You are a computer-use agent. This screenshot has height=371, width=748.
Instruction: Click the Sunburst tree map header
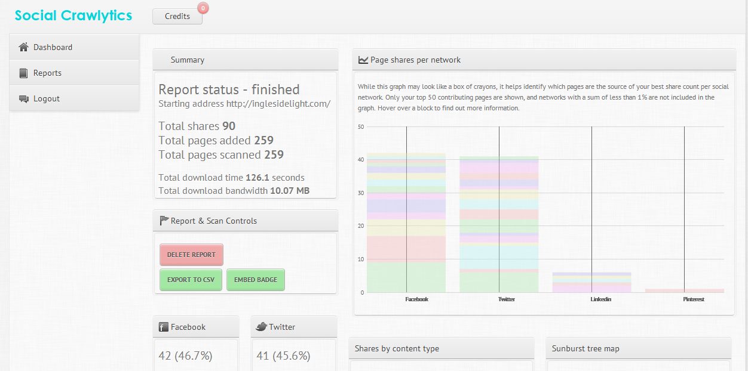click(x=585, y=348)
